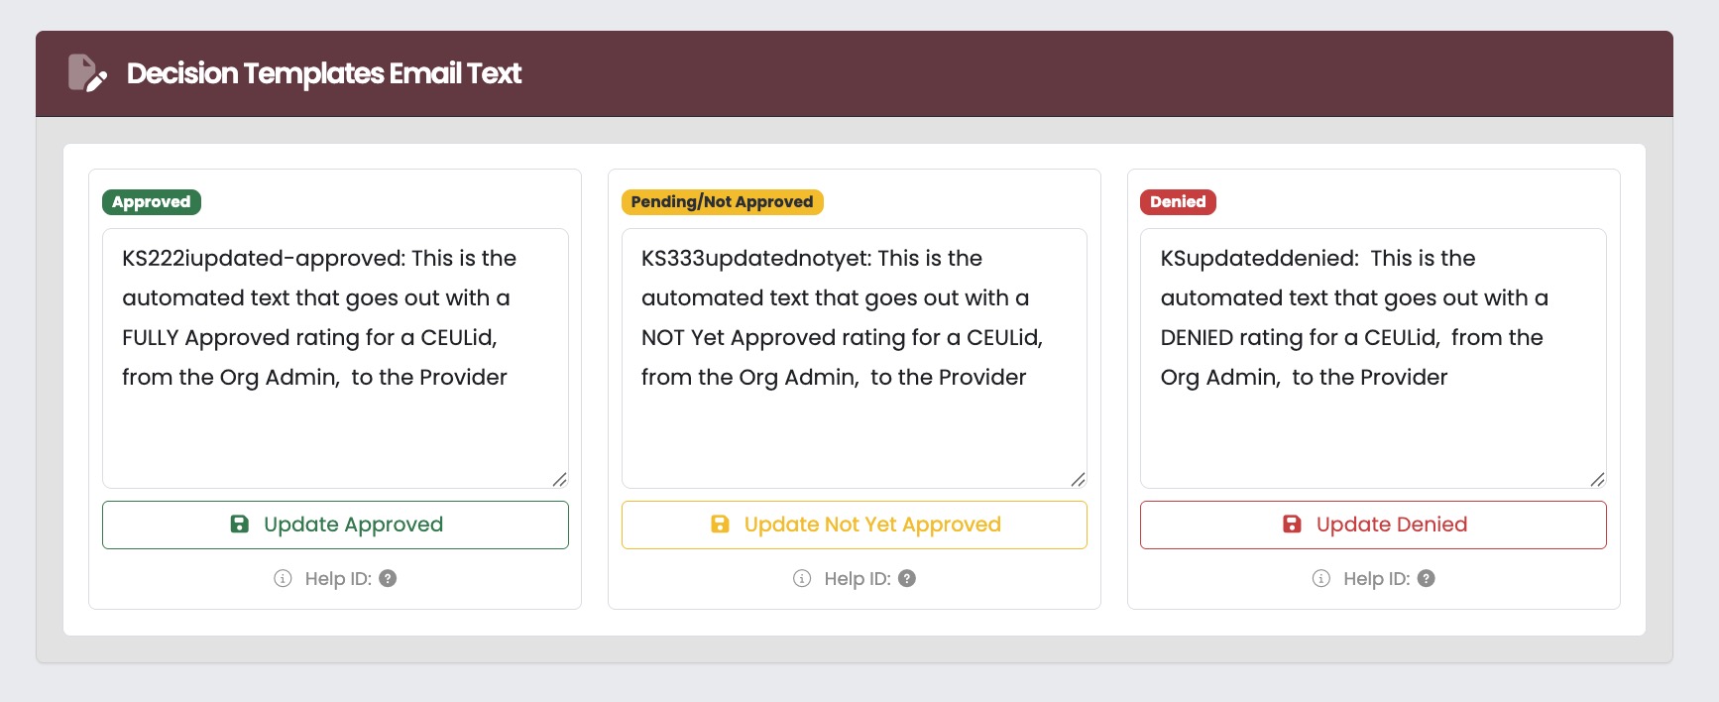This screenshot has width=1719, height=702.
Task: Edit the Denied email template text
Action: click(x=1373, y=358)
